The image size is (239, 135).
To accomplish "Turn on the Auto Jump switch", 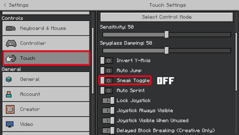I will [107, 71].
